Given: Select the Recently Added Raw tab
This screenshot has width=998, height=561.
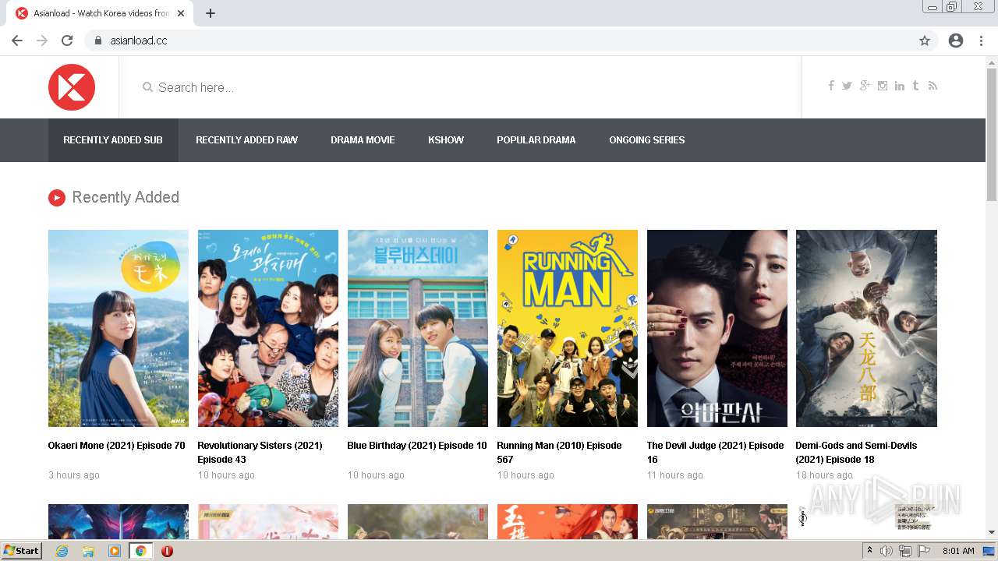Looking at the screenshot, I should pyautogui.click(x=246, y=140).
